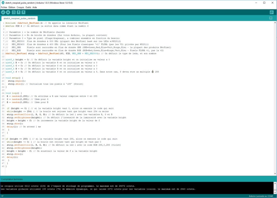Upload sketch with the arrow icon
The image size is (277, 198).
[8, 12]
